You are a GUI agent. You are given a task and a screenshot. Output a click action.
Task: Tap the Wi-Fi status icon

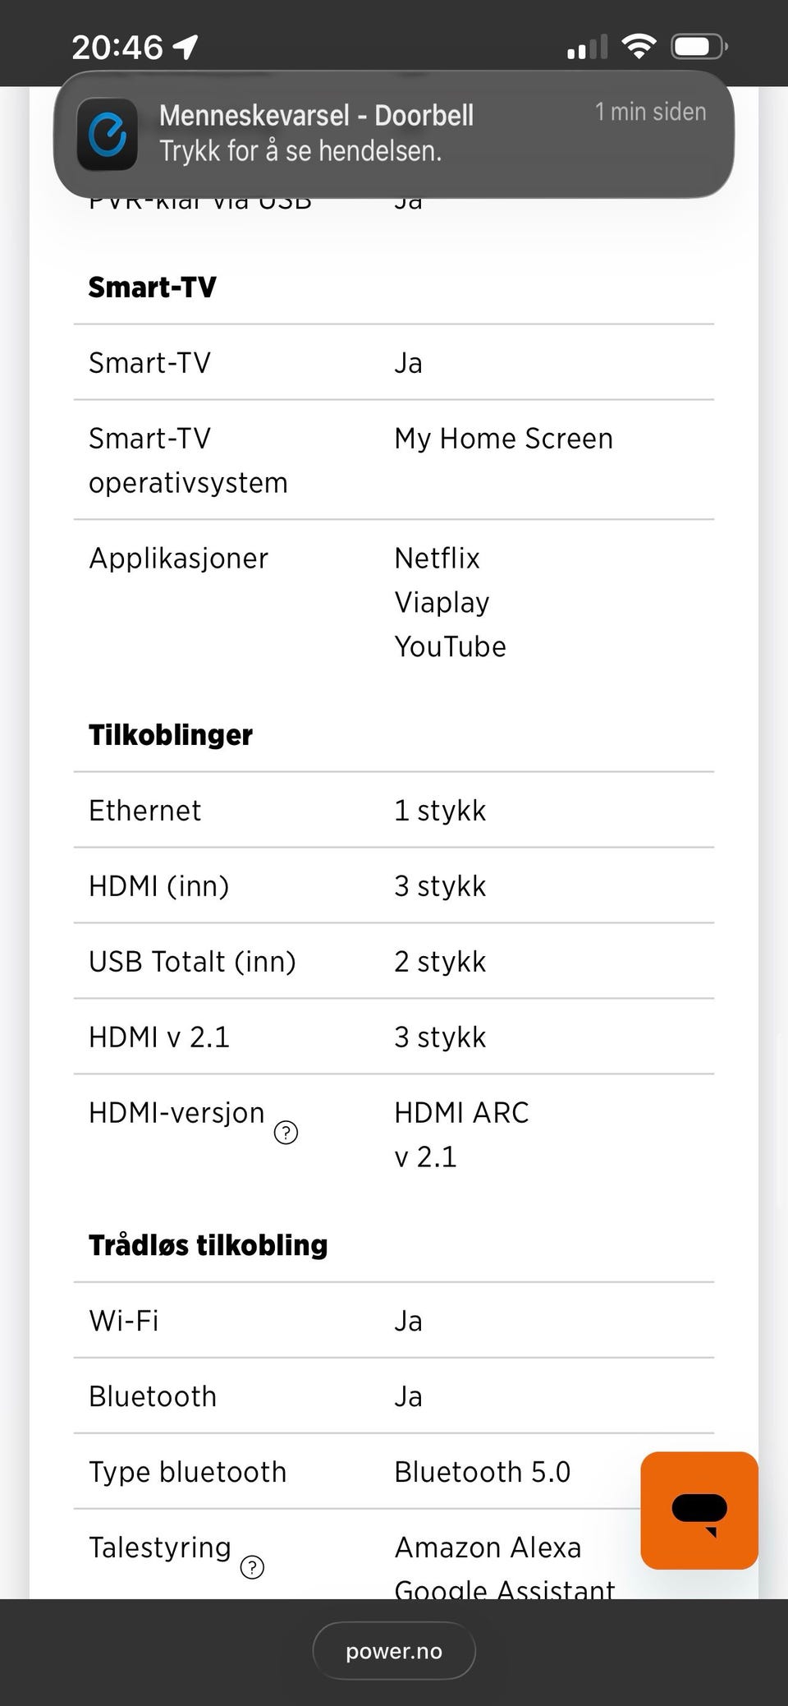point(639,46)
